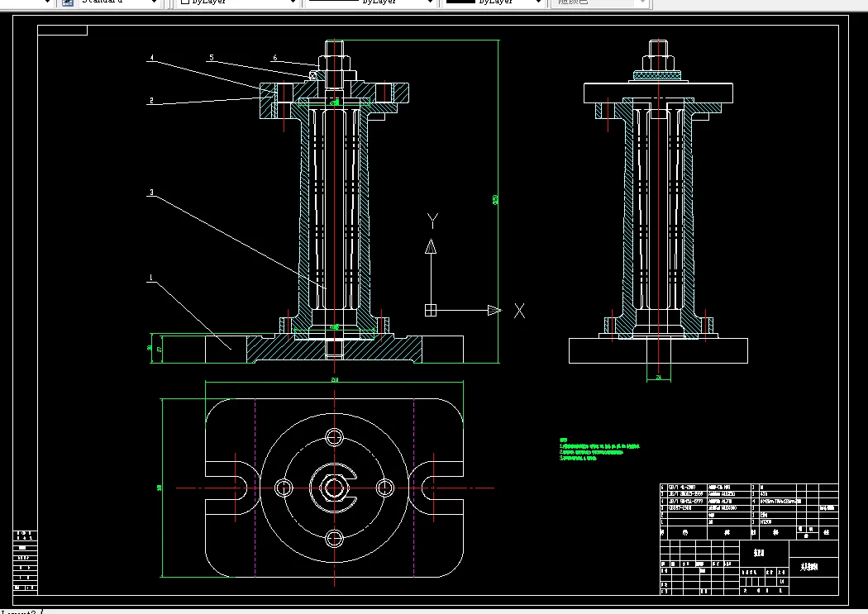Click part balloon label "3"

pyautogui.click(x=151, y=193)
